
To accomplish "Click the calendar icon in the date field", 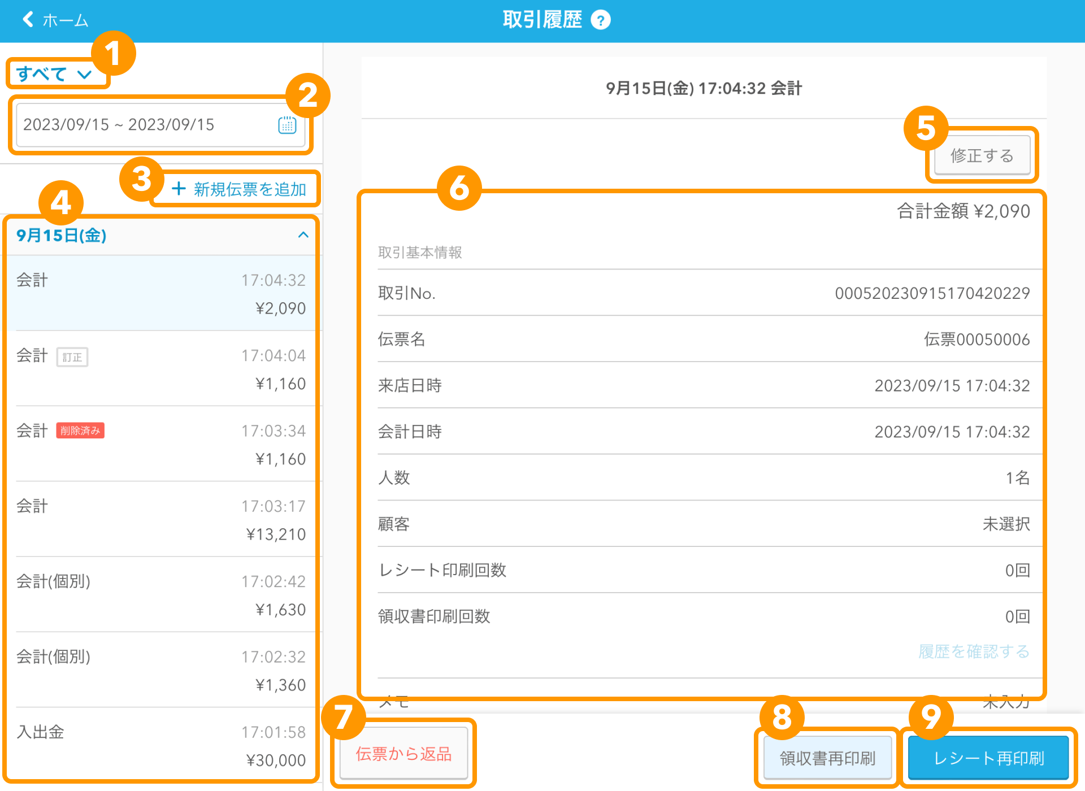I will click(x=287, y=125).
